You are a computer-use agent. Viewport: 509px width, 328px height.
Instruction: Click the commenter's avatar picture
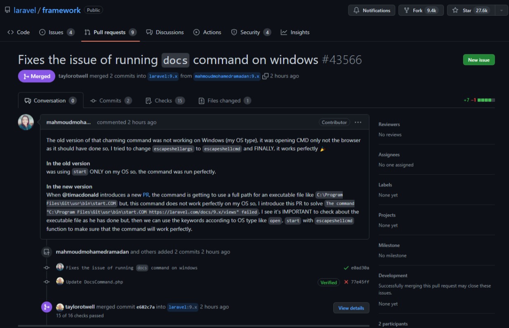tap(26, 122)
